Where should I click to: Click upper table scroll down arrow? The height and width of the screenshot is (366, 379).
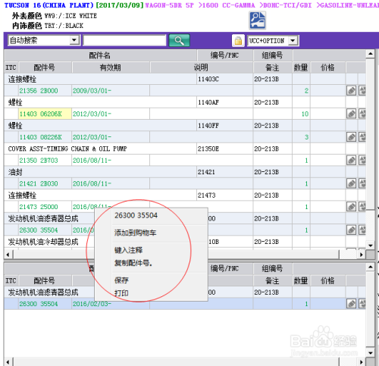[371, 246]
